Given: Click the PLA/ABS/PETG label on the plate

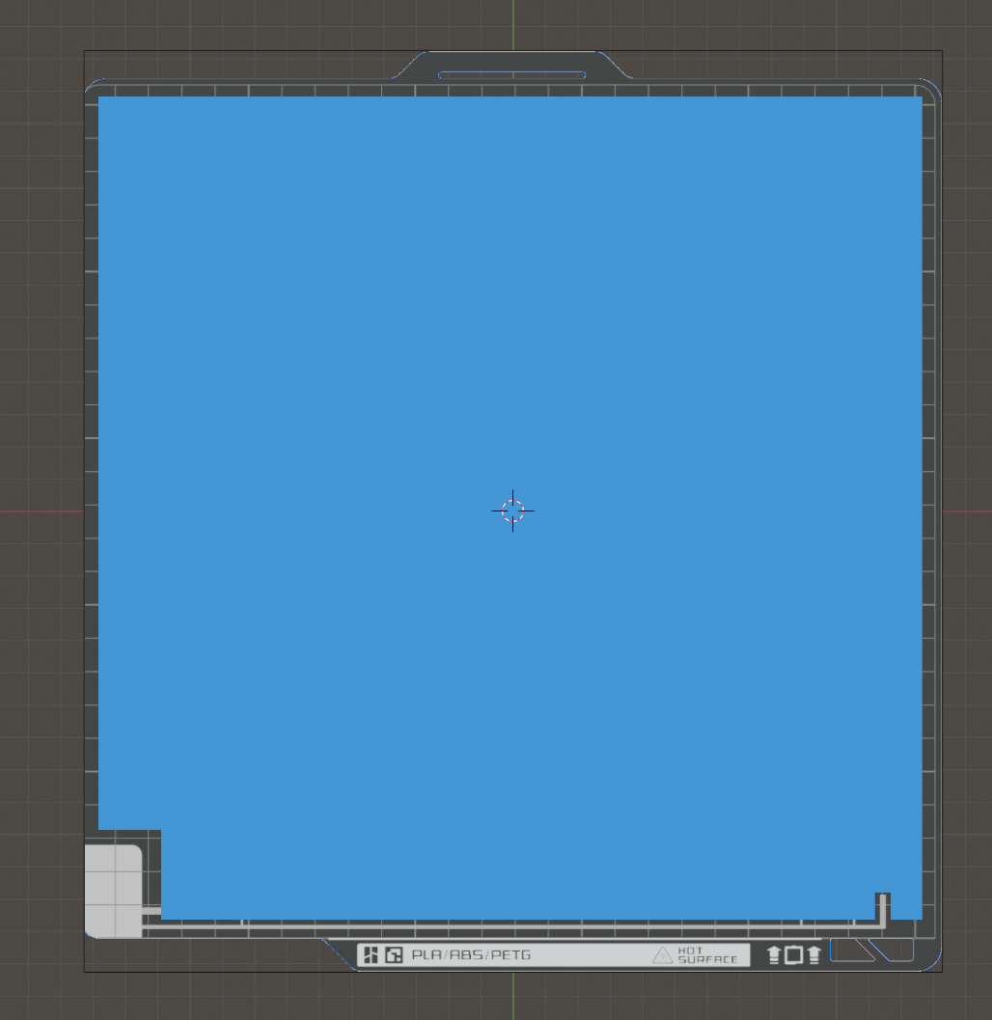Looking at the screenshot, I should pyautogui.click(x=471, y=955).
